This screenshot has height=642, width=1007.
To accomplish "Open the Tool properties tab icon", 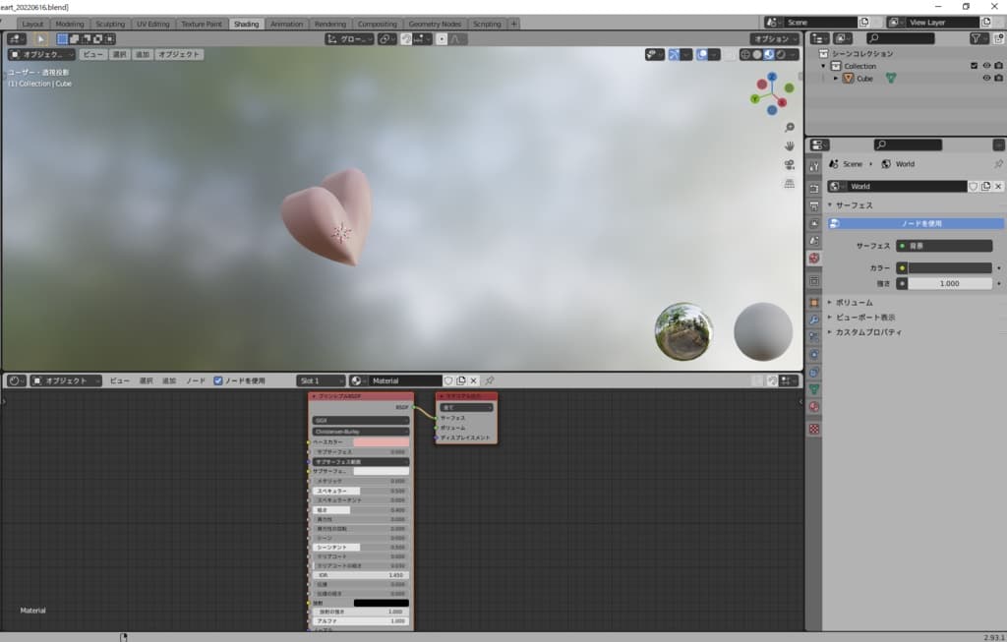I will (814, 166).
